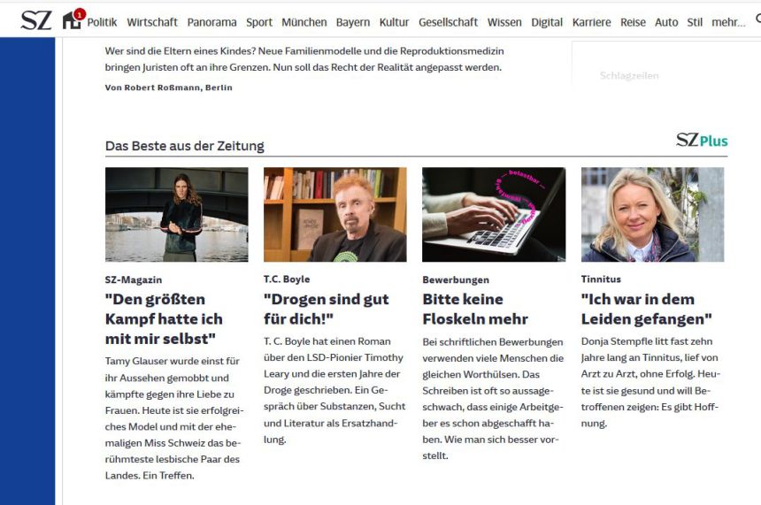Screen dimensions: 761x505
Task: Click T.C. Boyle photo thumbnail
Action: [334, 214]
